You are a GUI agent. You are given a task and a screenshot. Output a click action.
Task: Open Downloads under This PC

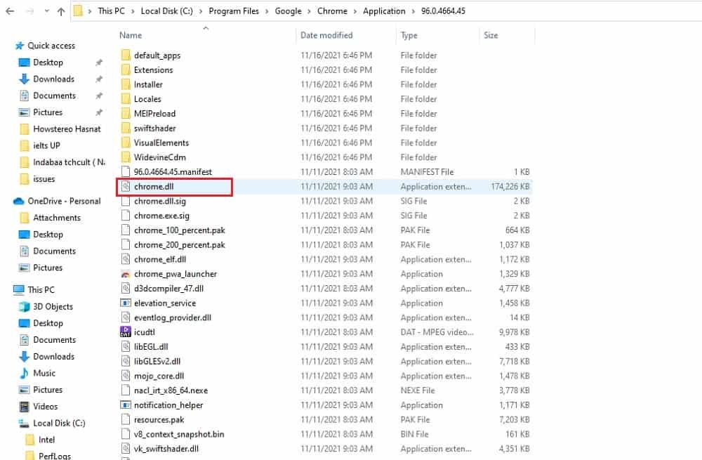(54, 357)
